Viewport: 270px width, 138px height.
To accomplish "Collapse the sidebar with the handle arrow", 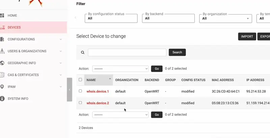I will 70,89.
